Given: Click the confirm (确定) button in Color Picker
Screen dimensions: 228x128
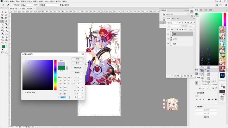Looking at the screenshot, I should point(77,59).
